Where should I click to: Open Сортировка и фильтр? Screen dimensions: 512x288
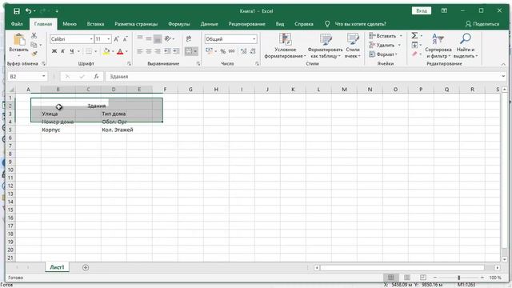coord(438,46)
